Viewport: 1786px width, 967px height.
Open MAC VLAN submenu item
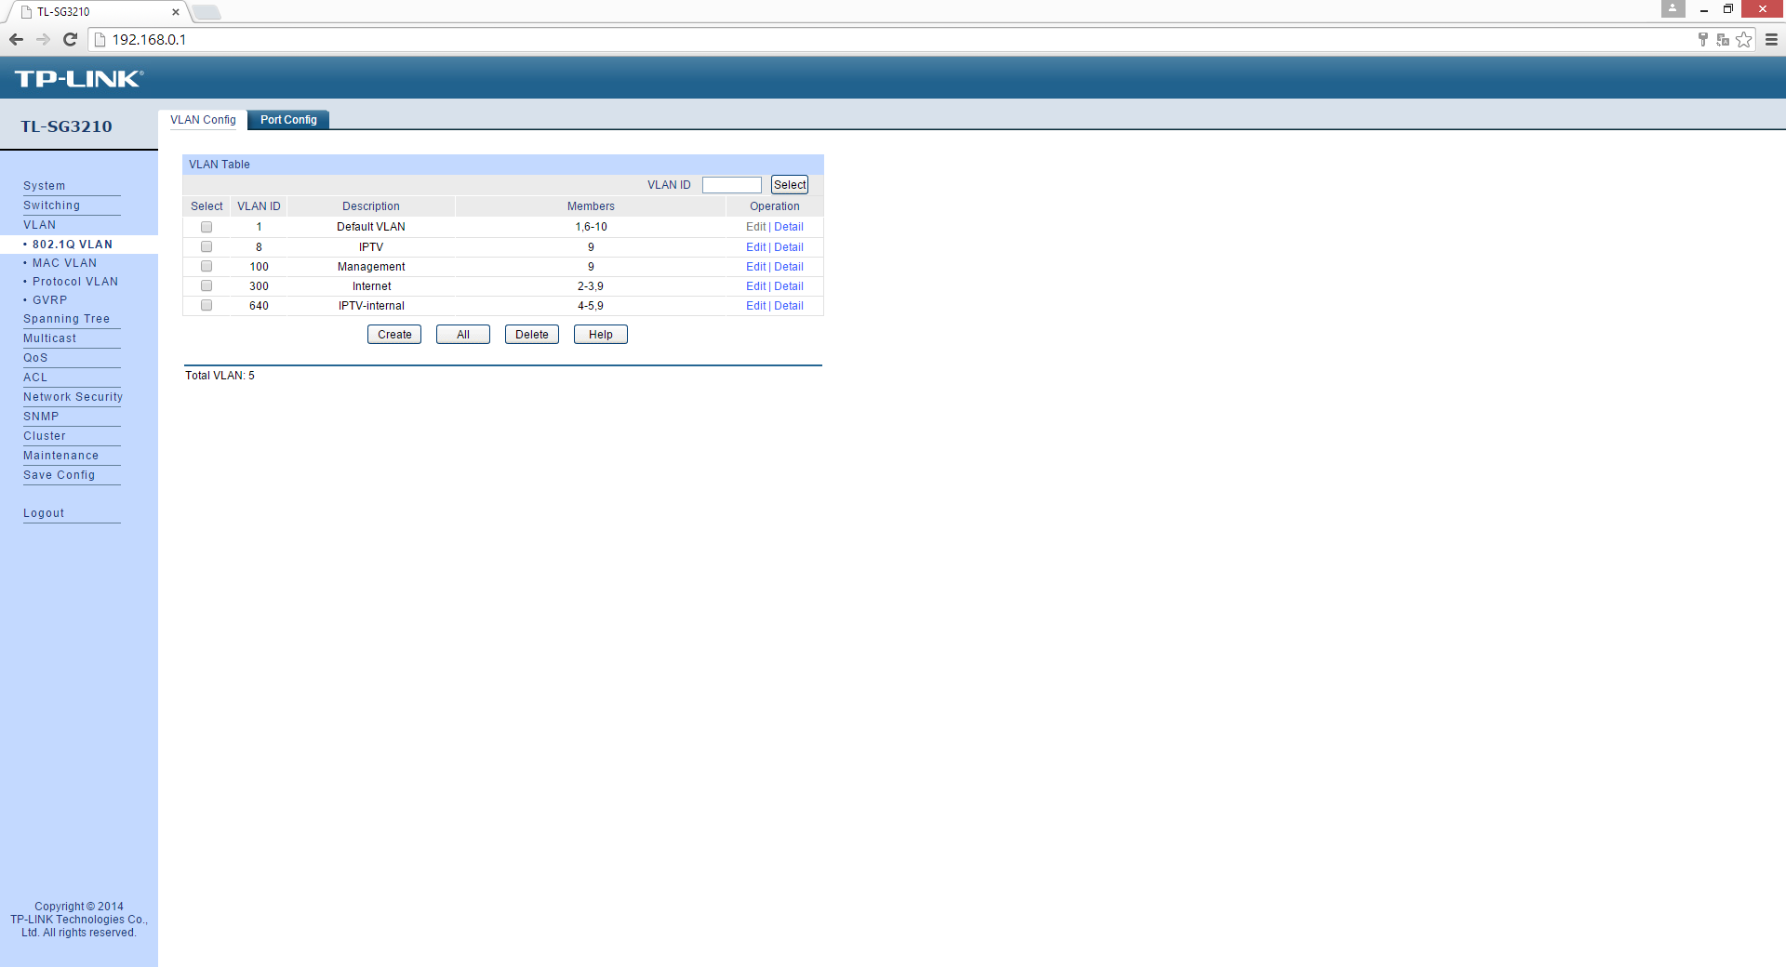(x=64, y=263)
